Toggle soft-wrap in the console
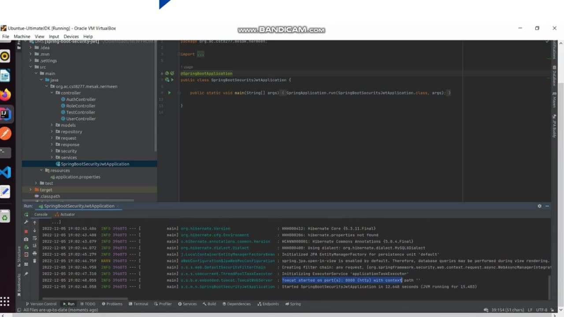This screenshot has height=317, width=564. tap(35, 238)
